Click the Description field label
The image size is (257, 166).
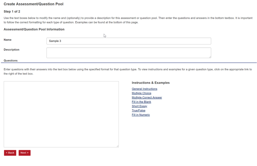11,50
